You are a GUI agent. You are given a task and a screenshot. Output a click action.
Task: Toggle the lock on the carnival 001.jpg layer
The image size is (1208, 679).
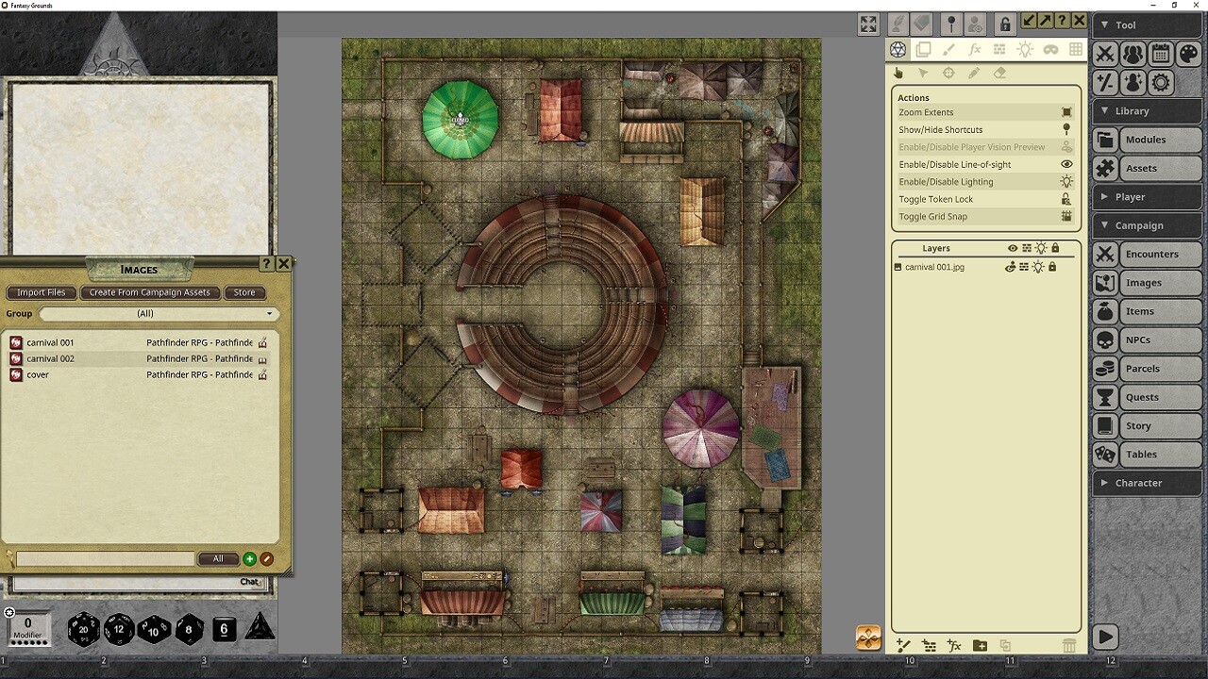point(1051,267)
